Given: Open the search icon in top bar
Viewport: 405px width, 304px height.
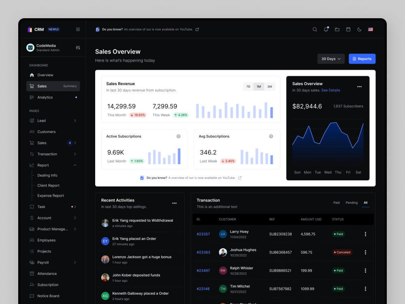Looking at the screenshot, I should tap(315, 30).
